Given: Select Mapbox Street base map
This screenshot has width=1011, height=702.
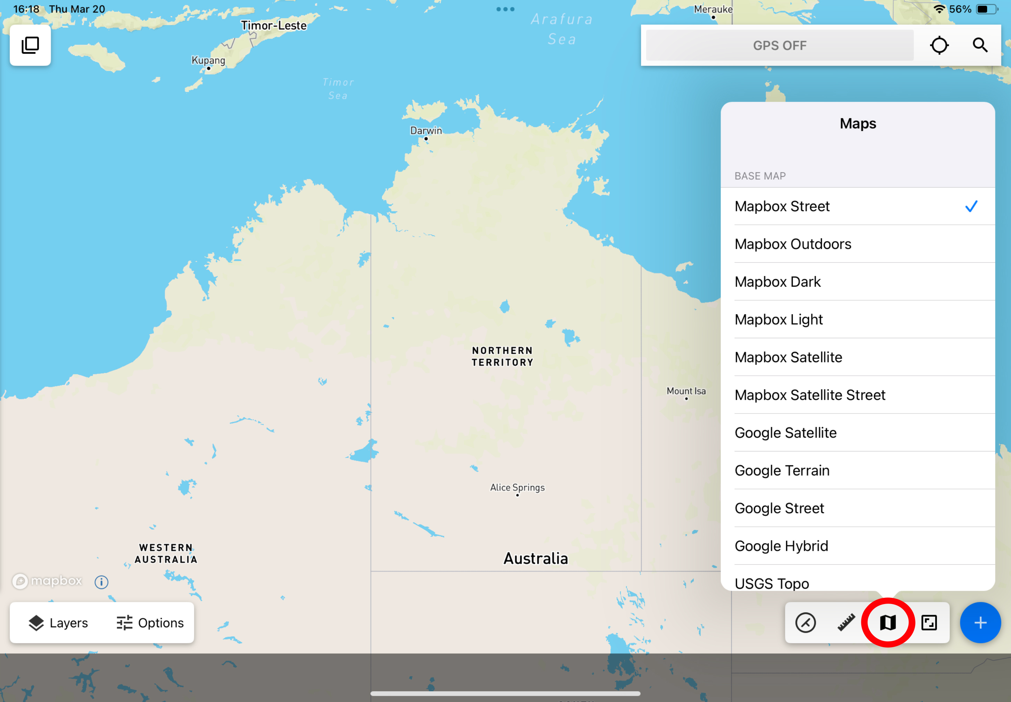Looking at the screenshot, I should pos(857,206).
